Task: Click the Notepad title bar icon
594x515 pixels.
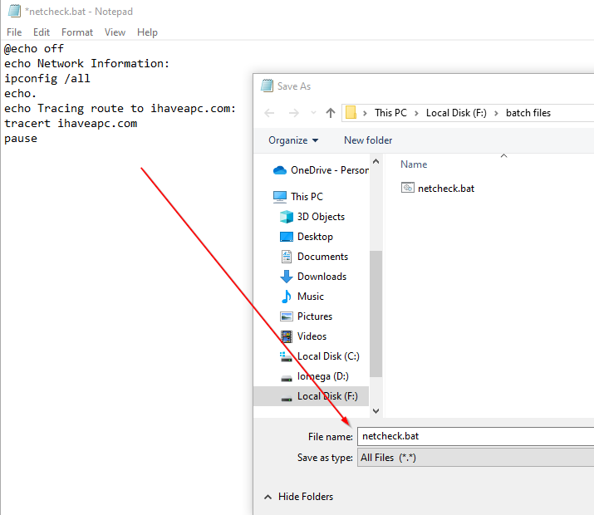Action: coord(14,11)
